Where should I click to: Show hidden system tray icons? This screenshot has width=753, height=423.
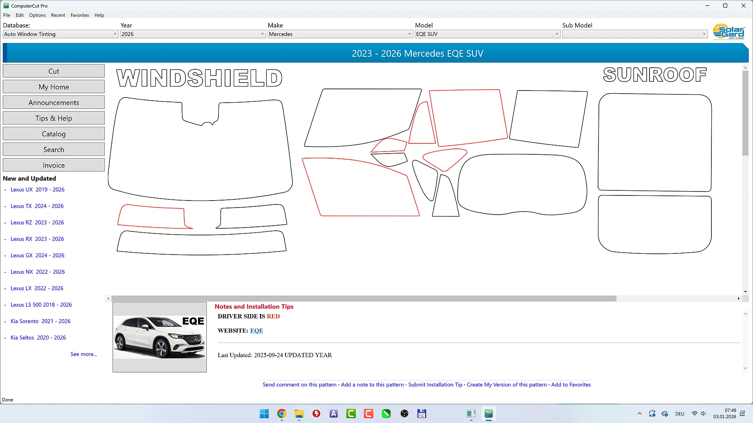coord(640,414)
